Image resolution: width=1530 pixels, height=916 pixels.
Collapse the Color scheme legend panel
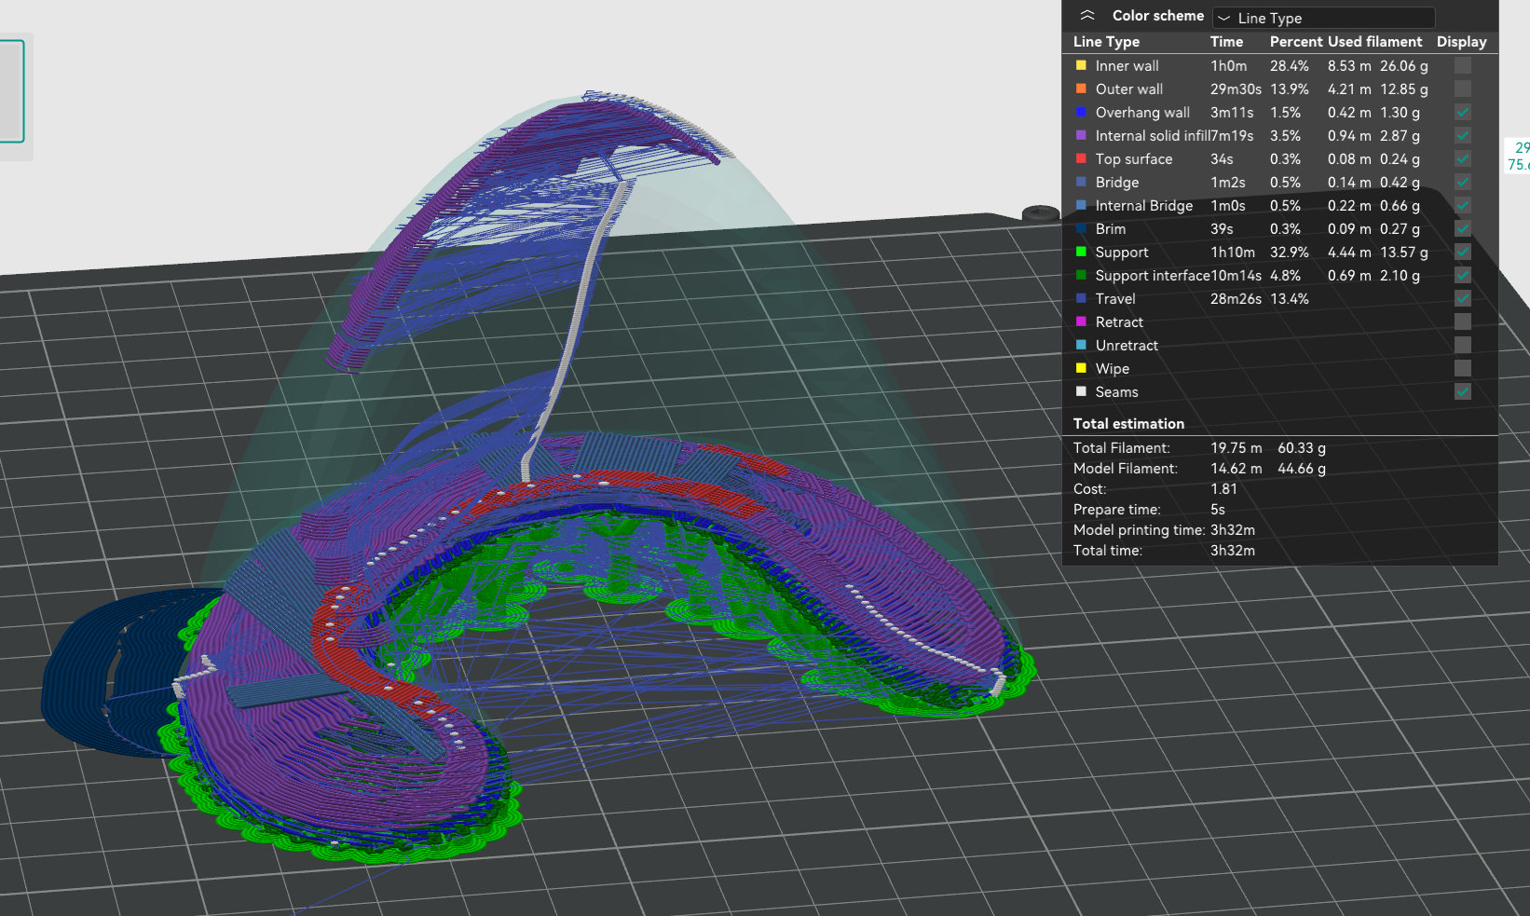point(1086,16)
